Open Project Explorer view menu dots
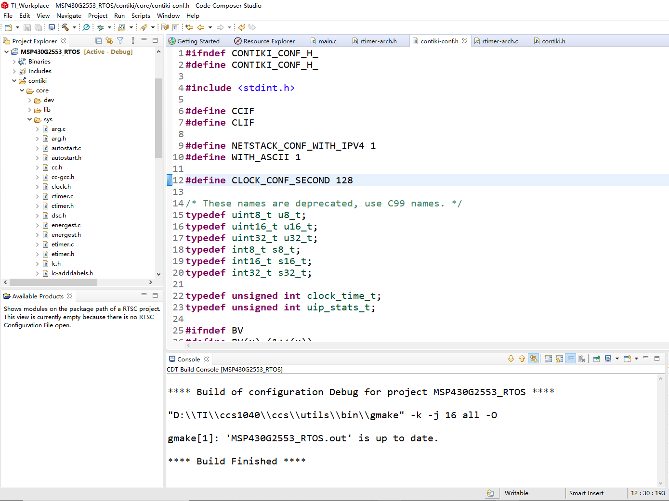This screenshot has height=501, width=669. (x=133, y=41)
